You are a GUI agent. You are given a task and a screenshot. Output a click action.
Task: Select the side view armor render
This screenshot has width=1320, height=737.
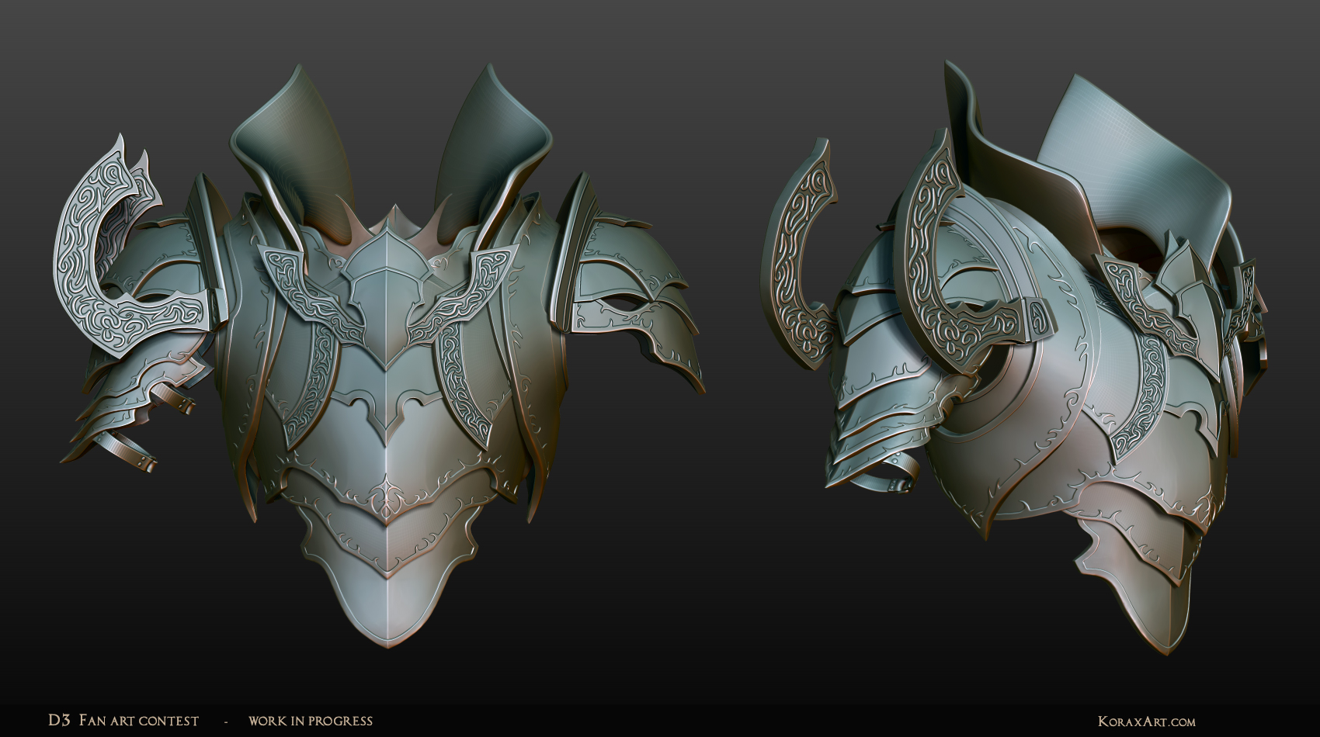[x=1015, y=357]
